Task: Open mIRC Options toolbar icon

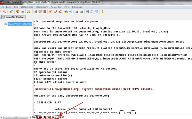Action: [x=11, y=11]
